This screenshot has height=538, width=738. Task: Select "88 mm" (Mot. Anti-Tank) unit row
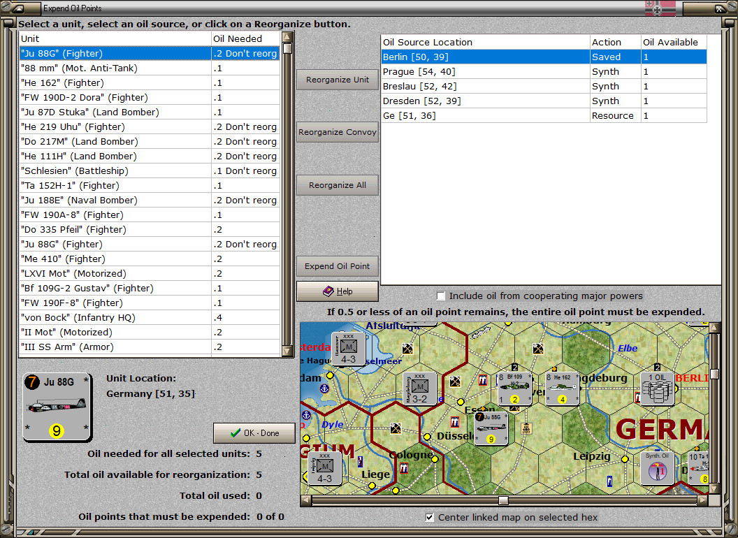coord(150,68)
